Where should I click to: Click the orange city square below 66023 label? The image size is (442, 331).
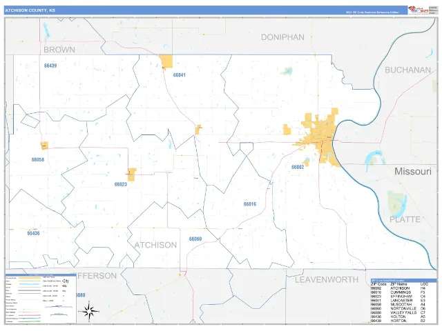tap(132, 174)
